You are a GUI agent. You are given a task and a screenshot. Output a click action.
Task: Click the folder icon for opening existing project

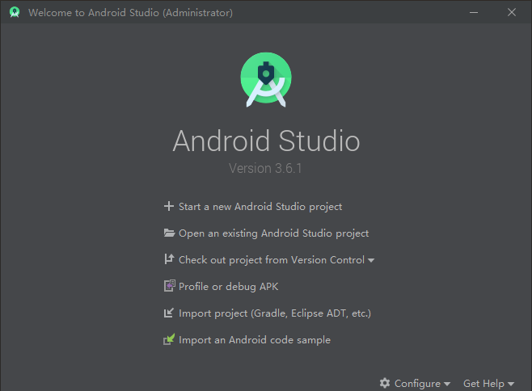169,233
